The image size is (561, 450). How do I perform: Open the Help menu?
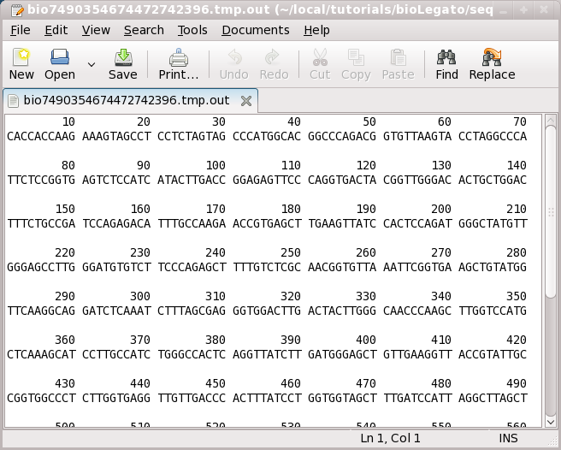click(x=316, y=30)
